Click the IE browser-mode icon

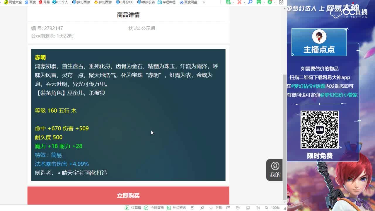point(238,207)
